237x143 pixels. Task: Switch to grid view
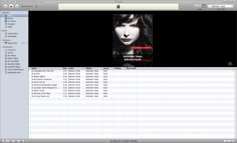coord(200,6)
